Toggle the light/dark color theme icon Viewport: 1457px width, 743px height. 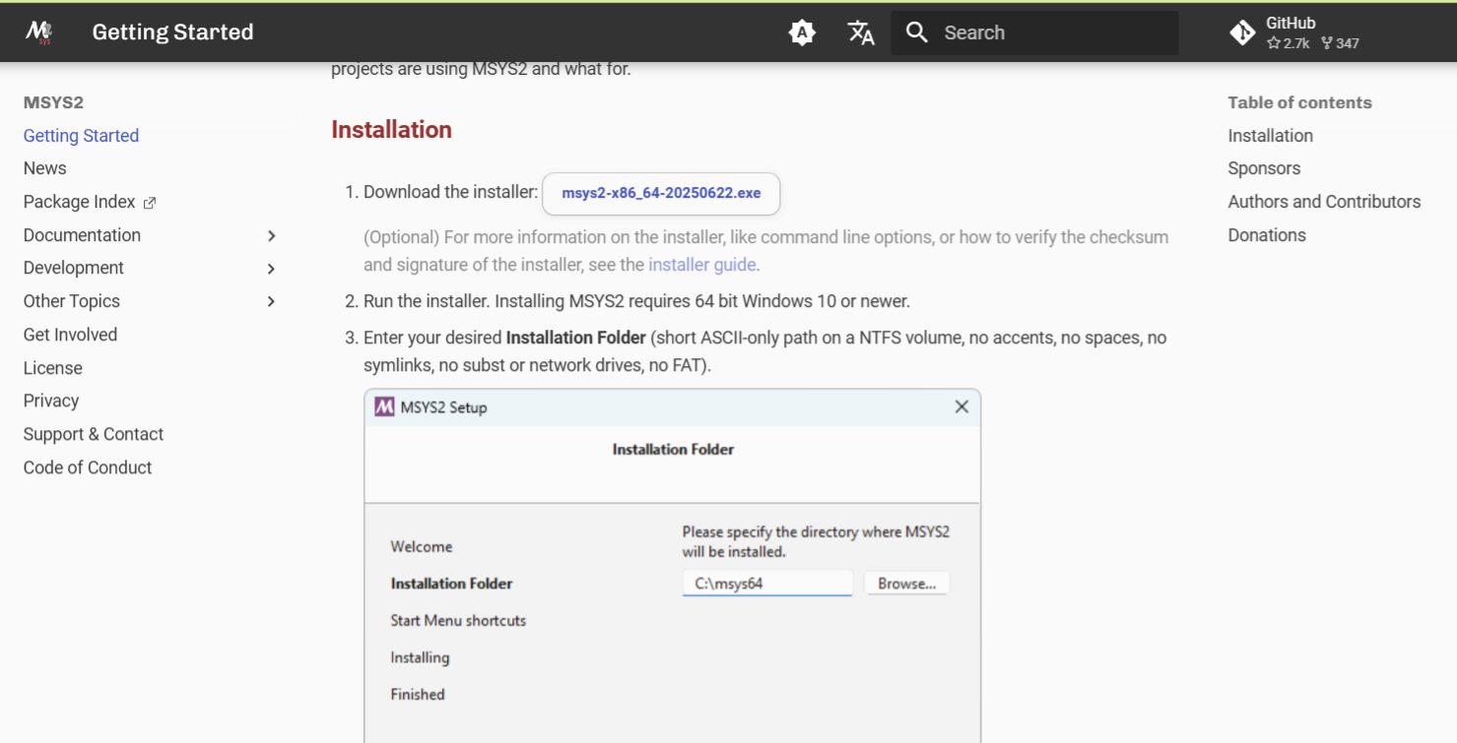point(802,32)
